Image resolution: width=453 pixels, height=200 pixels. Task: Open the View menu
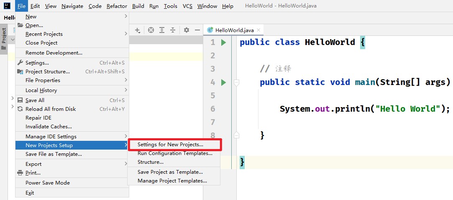click(x=51, y=6)
